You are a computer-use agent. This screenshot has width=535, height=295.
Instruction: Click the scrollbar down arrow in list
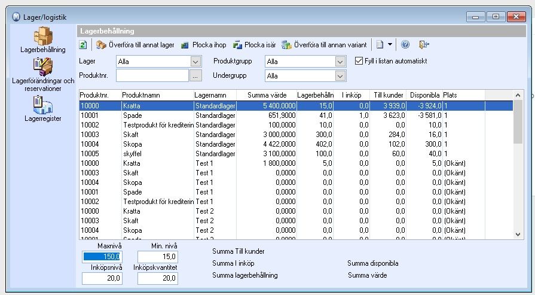[x=518, y=235]
